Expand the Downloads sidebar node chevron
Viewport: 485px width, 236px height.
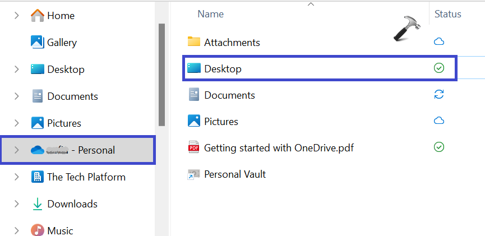pyautogui.click(x=16, y=204)
